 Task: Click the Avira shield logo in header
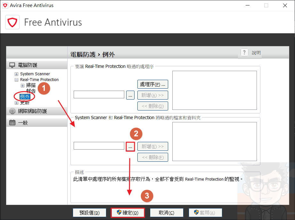tap(12, 22)
